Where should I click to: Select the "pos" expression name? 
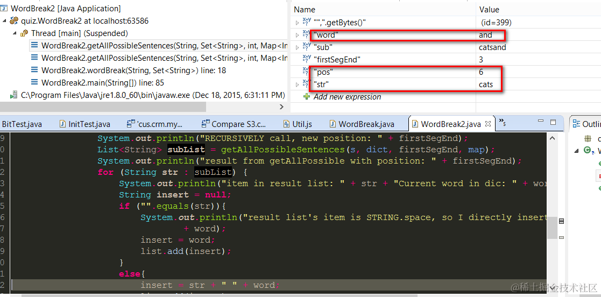tap(323, 72)
